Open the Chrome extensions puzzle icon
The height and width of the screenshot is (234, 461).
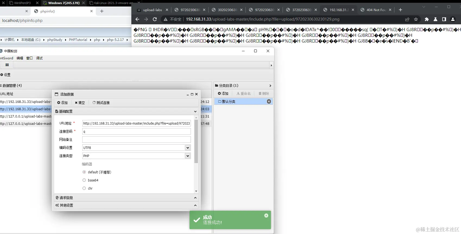coord(427,19)
